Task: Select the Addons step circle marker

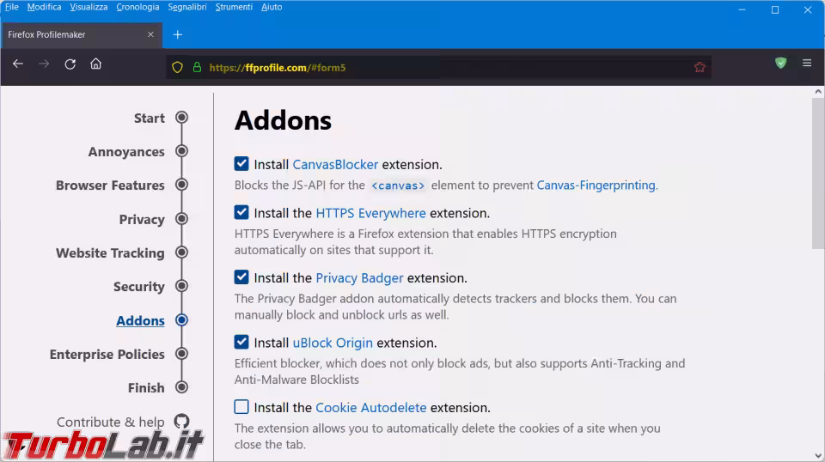Action: pos(181,320)
